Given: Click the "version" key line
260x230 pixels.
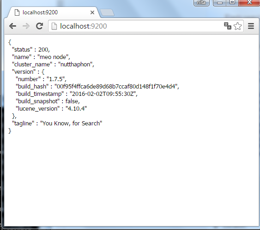Looking at the screenshot, I should tap(28, 72).
